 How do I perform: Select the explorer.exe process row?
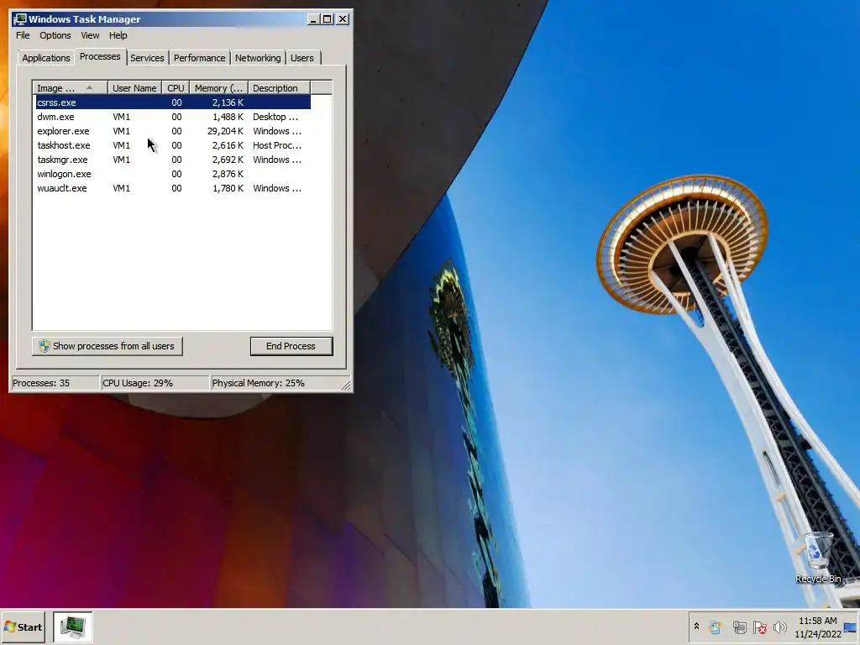(173, 131)
